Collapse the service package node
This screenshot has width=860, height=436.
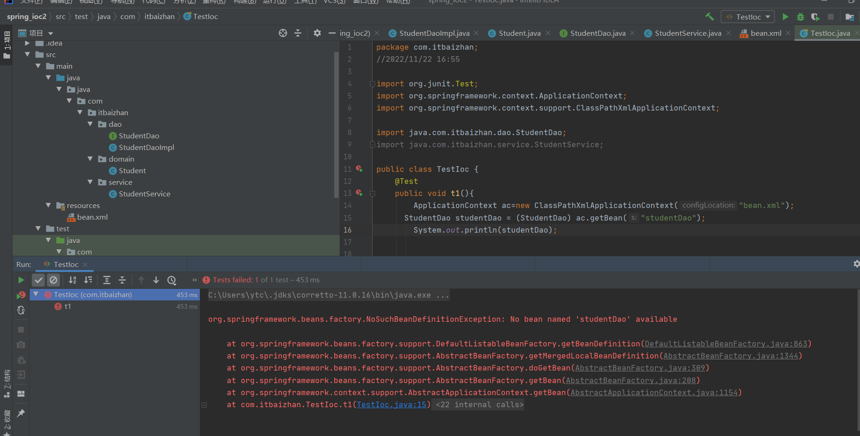(90, 182)
